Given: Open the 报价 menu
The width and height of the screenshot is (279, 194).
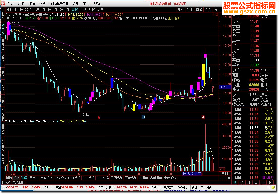Looking at the screenshot, I should [x=32, y=4].
